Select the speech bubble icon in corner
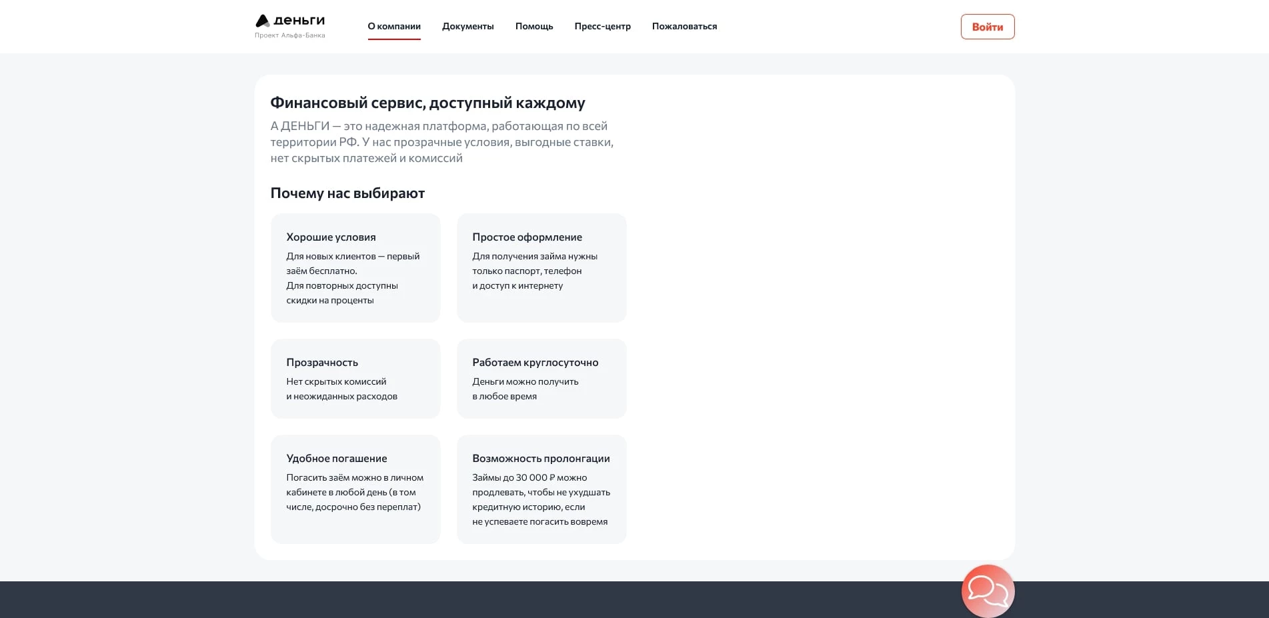 tap(988, 591)
